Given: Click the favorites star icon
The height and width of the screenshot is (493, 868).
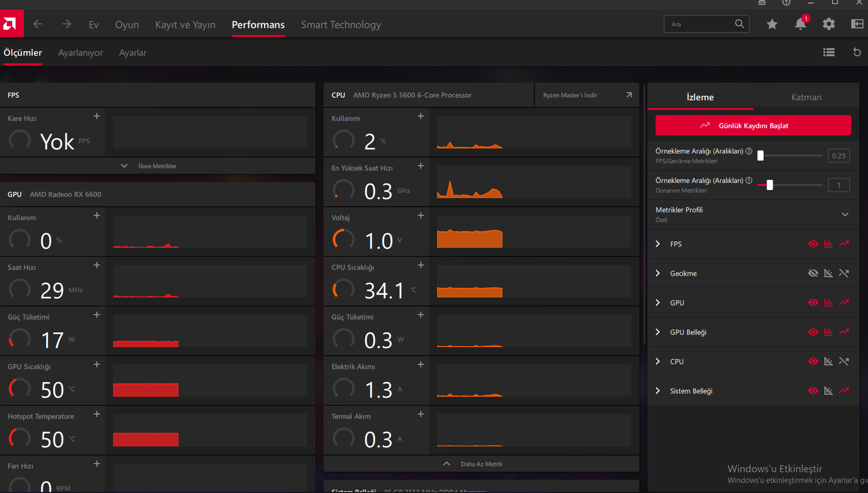Looking at the screenshot, I should (x=772, y=24).
